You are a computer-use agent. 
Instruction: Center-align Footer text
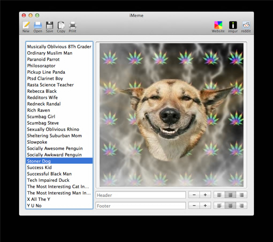click(230, 205)
